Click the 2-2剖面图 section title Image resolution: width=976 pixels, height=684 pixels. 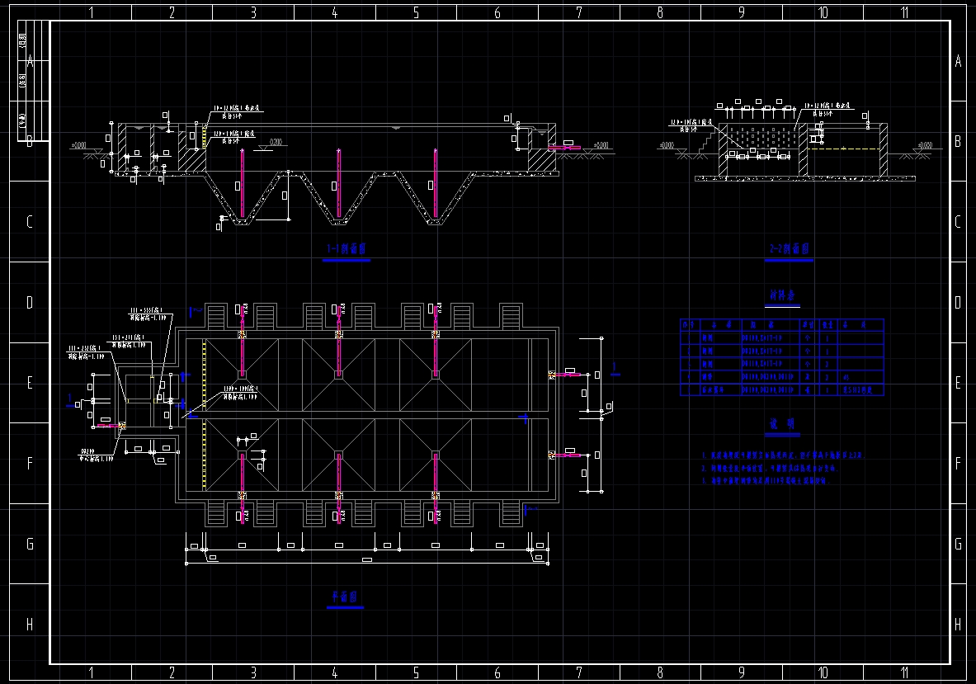click(x=788, y=248)
